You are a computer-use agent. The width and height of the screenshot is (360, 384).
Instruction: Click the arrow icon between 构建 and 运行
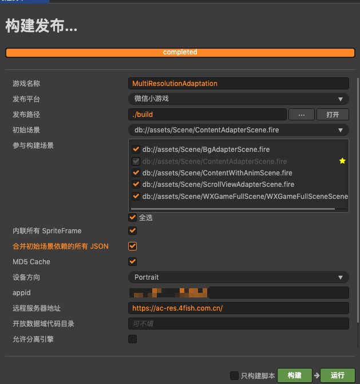[x=317, y=375]
